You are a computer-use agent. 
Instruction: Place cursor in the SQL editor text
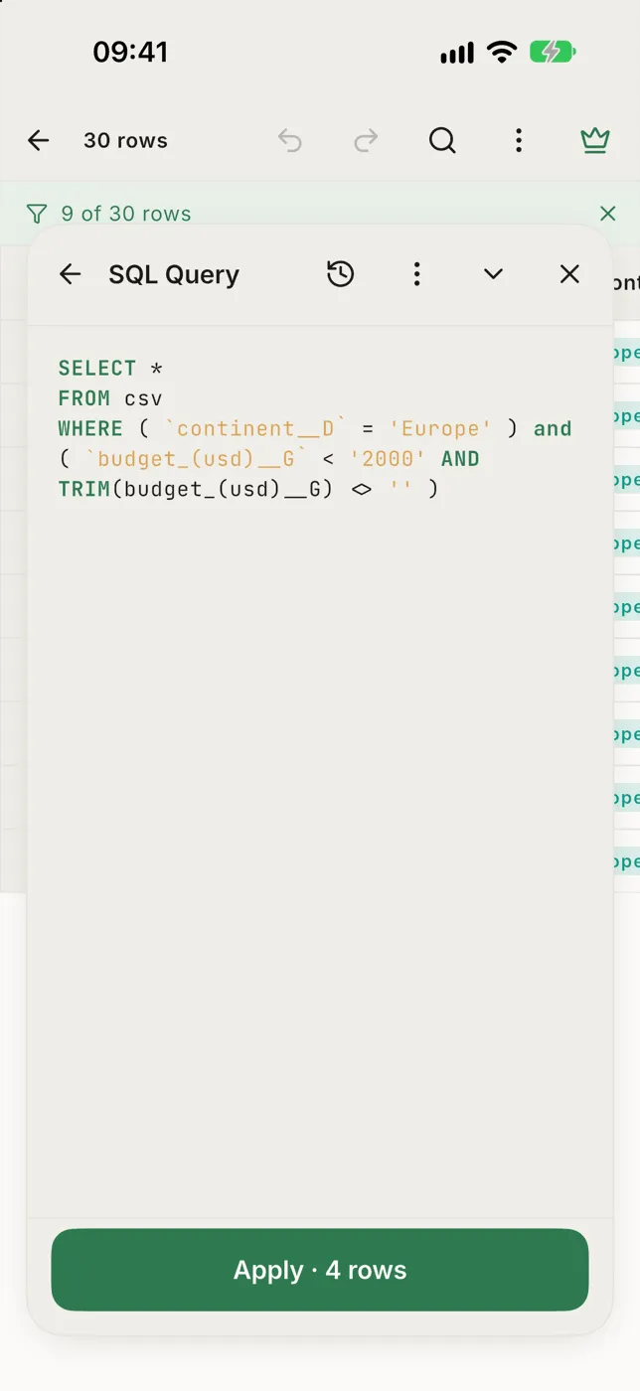pos(315,428)
